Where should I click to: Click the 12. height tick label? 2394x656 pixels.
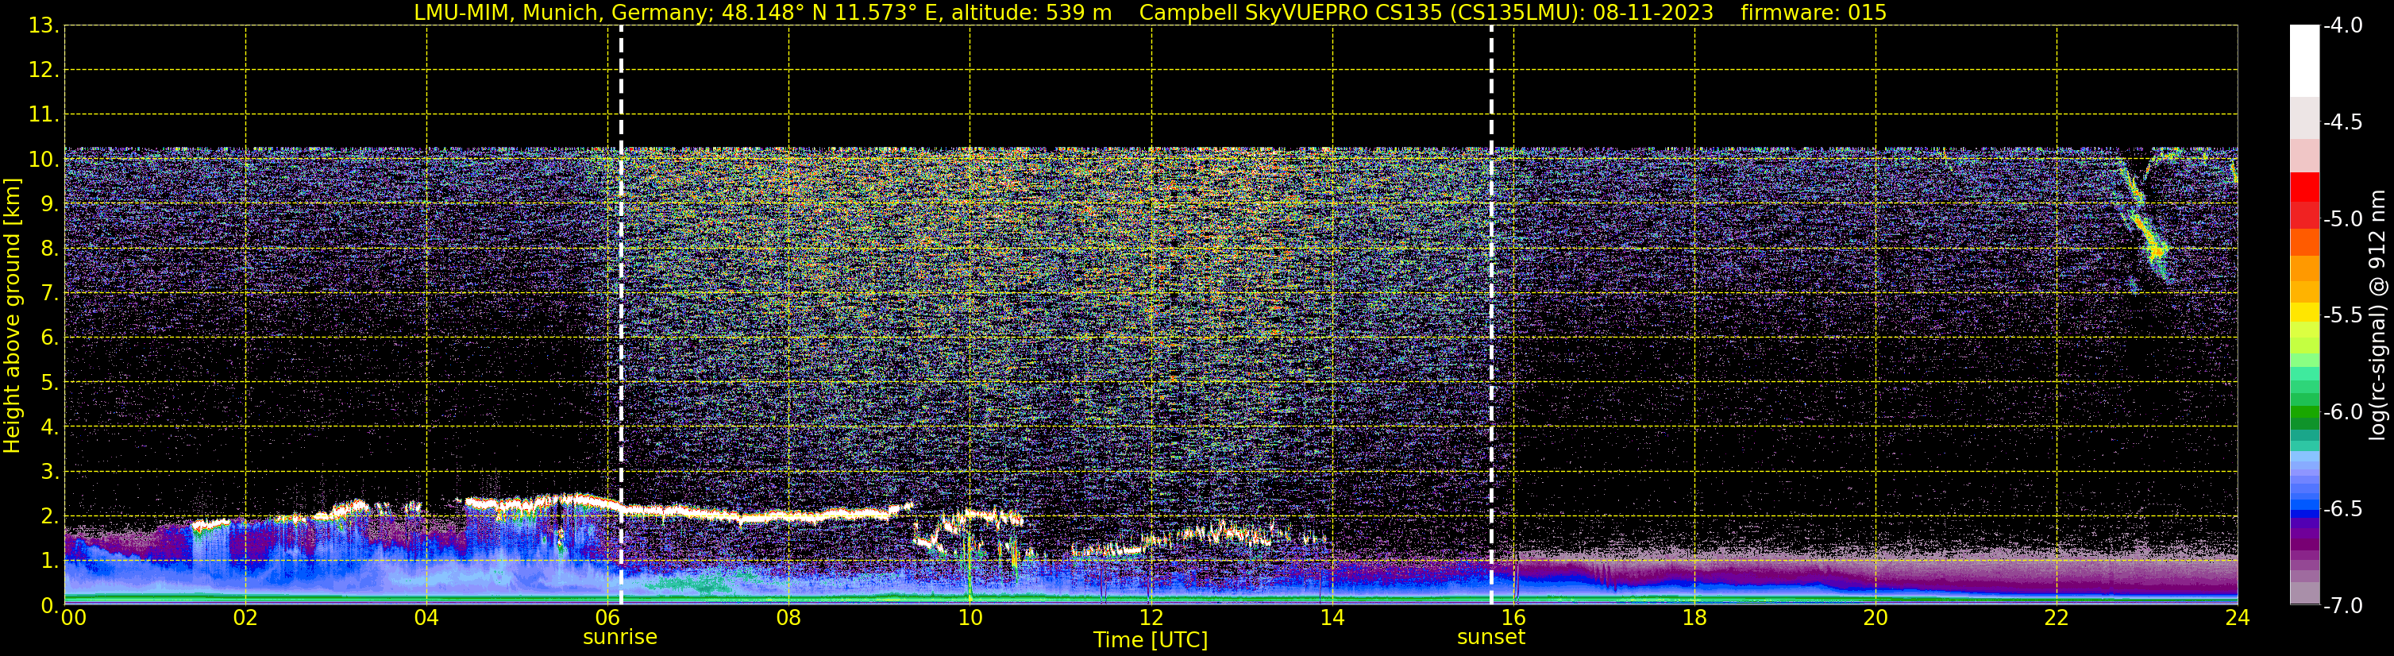pyautogui.click(x=44, y=71)
